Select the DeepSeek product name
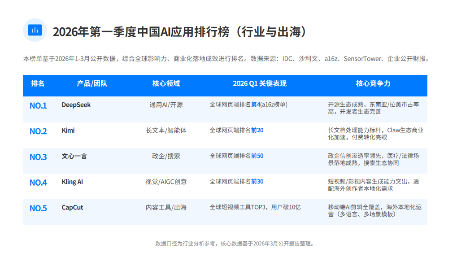 [76, 105]
